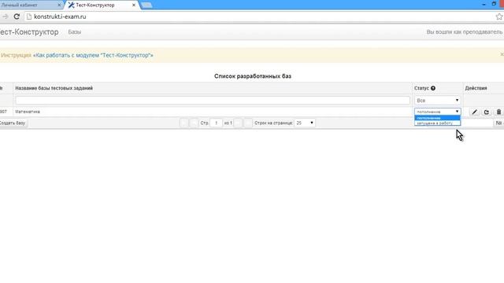This screenshot has width=504, height=283.
Task: Click the 'Список разработанных баз' heading
Action: pyautogui.click(x=253, y=76)
